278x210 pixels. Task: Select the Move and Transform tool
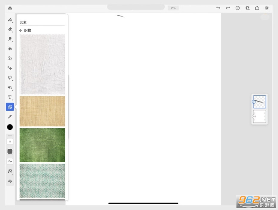click(10, 68)
